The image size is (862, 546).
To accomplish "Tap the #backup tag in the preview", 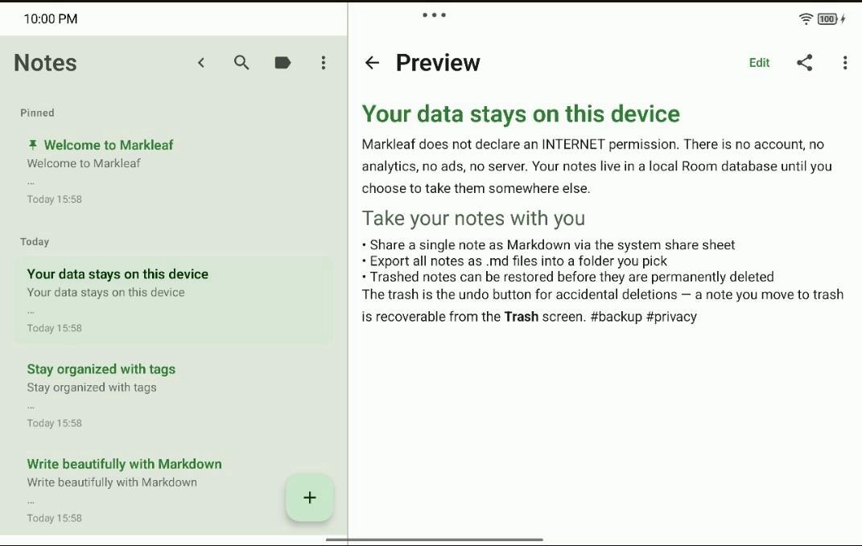I will click(x=616, y=317).
